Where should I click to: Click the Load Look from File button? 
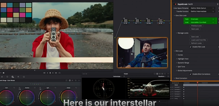[x=198, y=40]
